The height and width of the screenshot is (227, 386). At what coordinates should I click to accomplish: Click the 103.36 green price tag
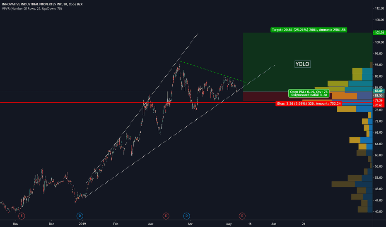click(379, 32)
